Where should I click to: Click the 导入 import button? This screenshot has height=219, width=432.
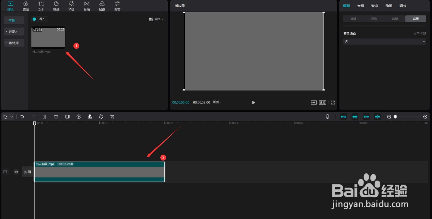pos(40,19)
